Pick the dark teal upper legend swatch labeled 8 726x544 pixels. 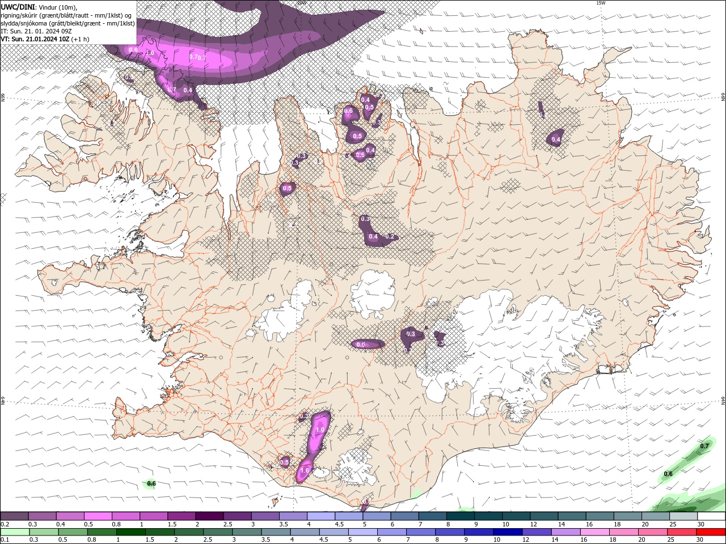point(461,516)
